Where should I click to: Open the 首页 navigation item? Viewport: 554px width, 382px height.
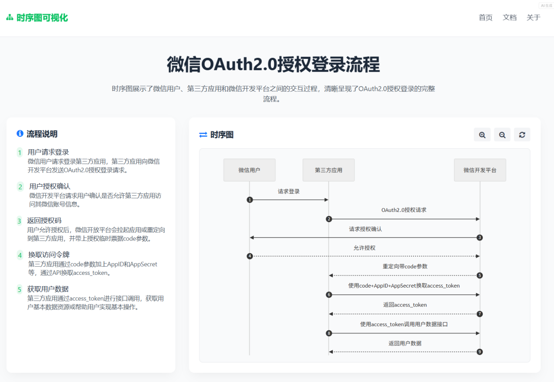pos(485,17)
